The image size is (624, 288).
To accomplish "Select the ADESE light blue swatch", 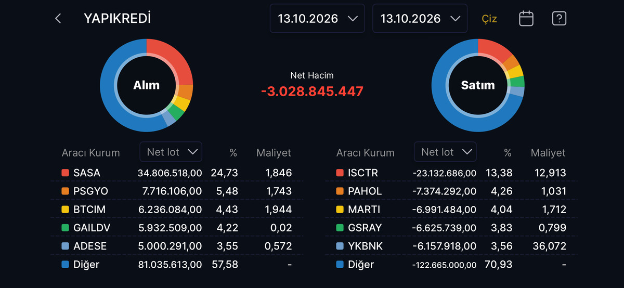I will tap(65, 246).
